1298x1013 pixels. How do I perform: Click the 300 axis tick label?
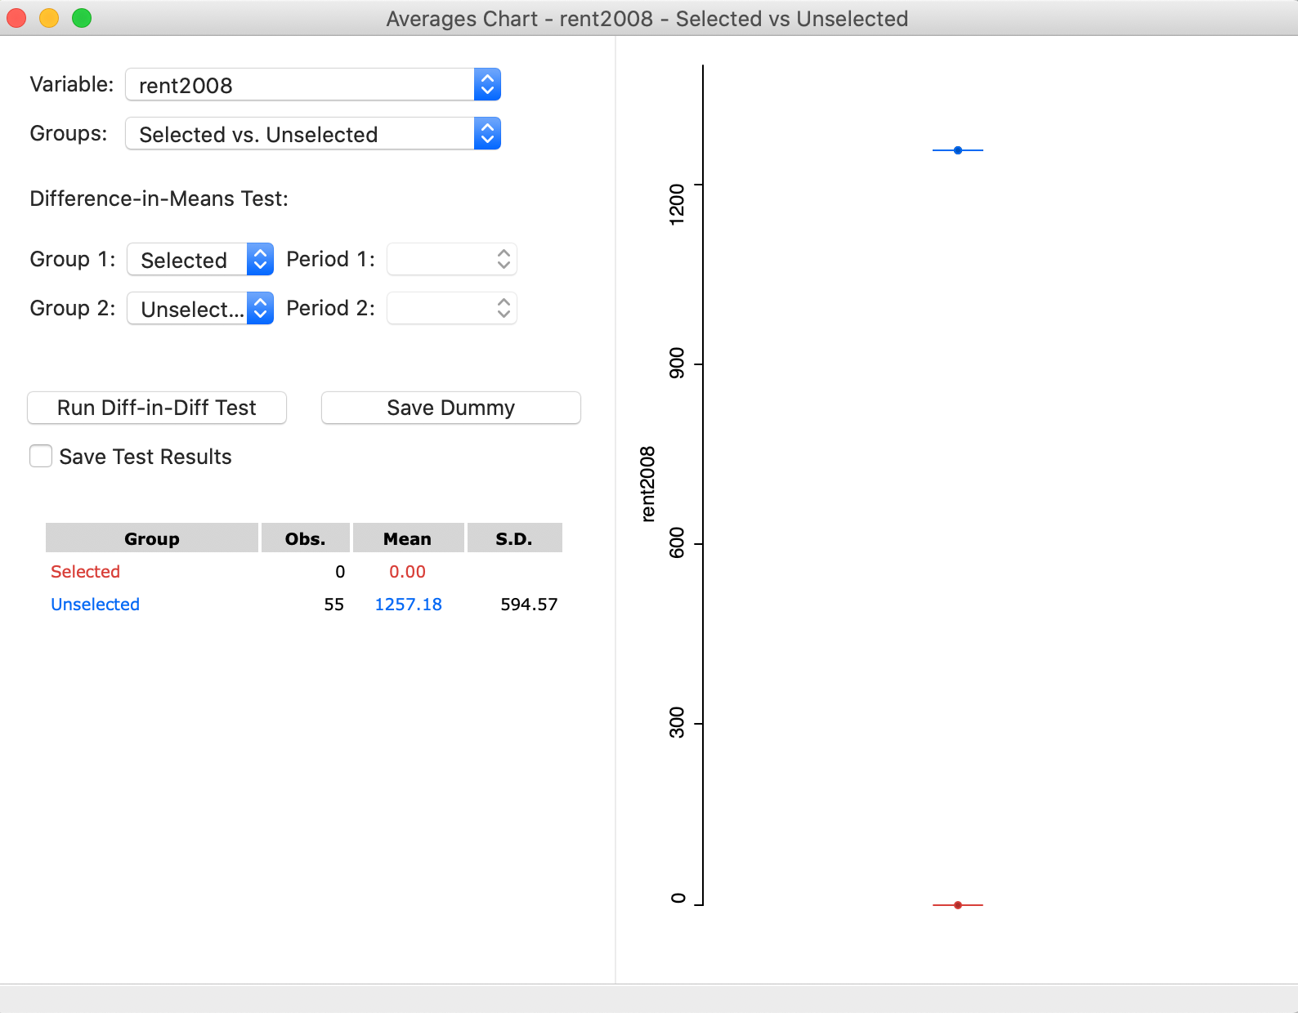(x=677, y=723)
